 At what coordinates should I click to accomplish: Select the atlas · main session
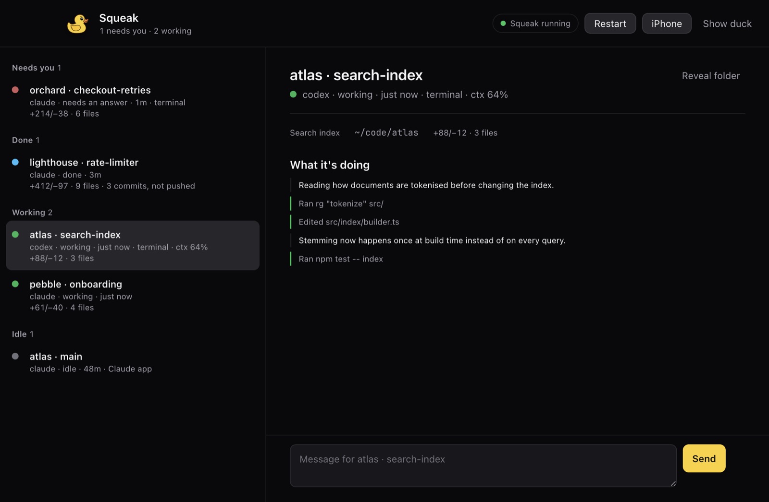133,362
